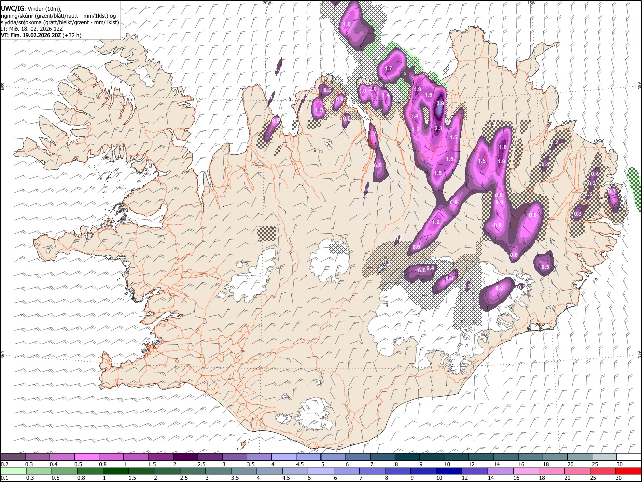Click the '(+32 h)' forecast offset text
This screenshot has width=642, height=482.
(x=72, y=35)
